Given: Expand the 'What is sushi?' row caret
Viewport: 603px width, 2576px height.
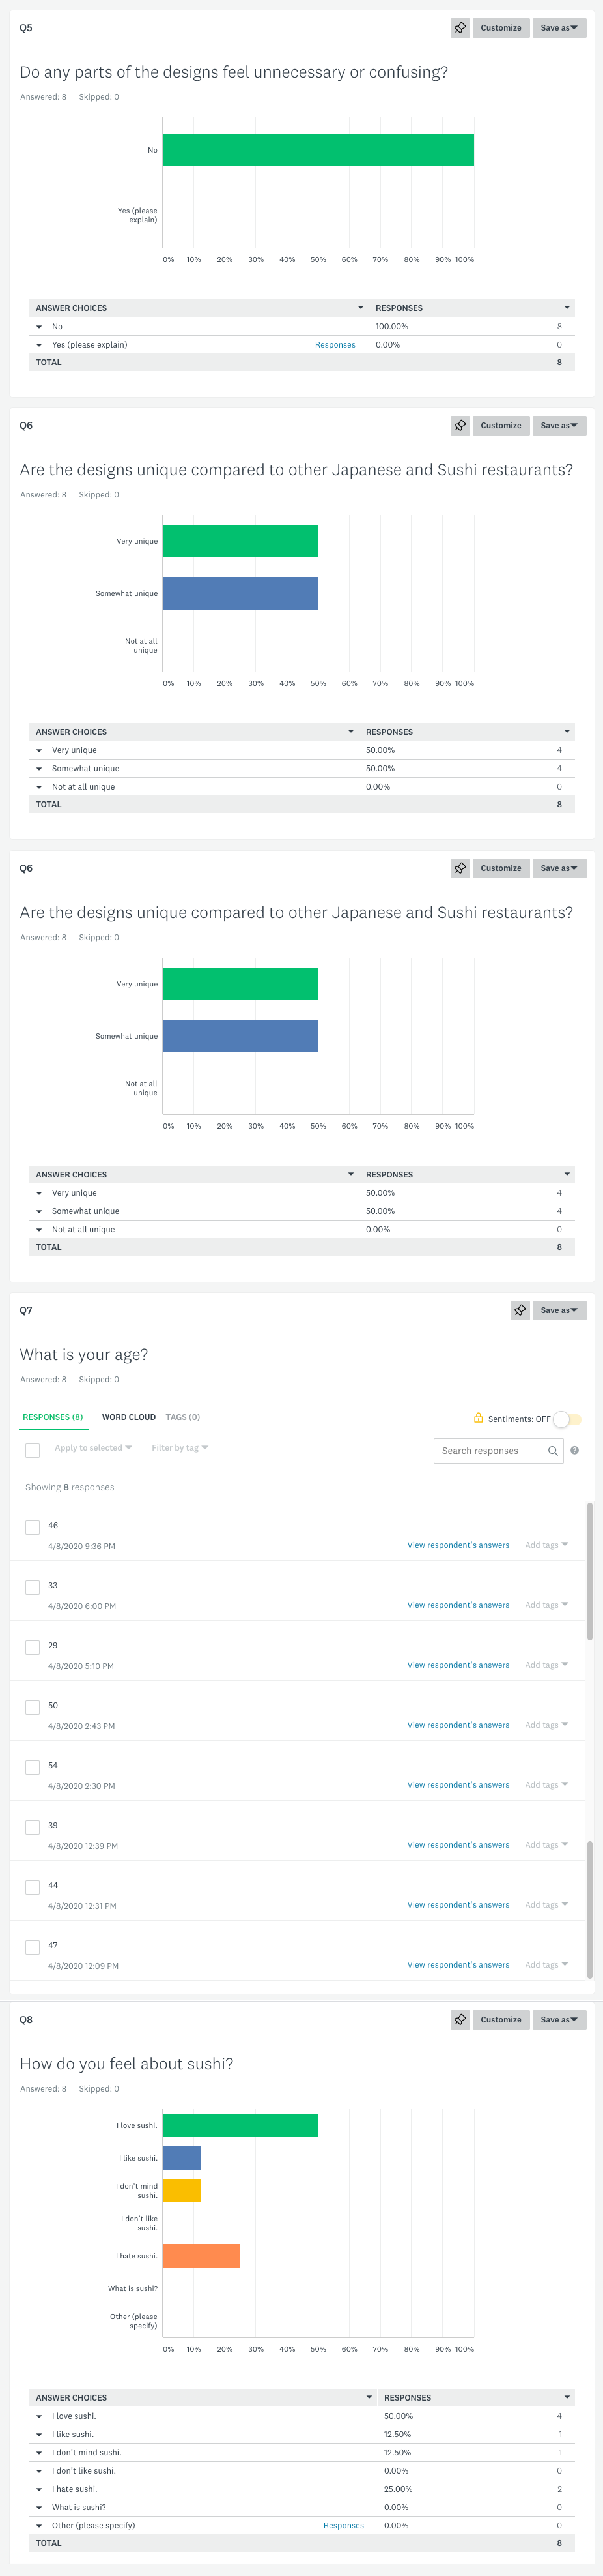Looking at the screenshot, I should pyautogui.click(x=39, y=2507).
